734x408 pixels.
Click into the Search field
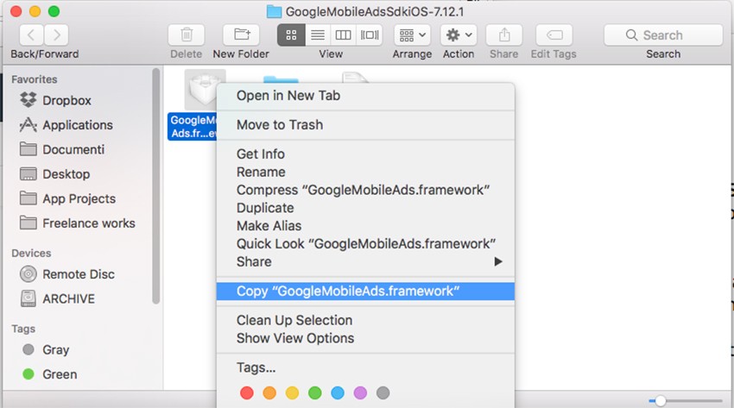(x=663, y=35)
